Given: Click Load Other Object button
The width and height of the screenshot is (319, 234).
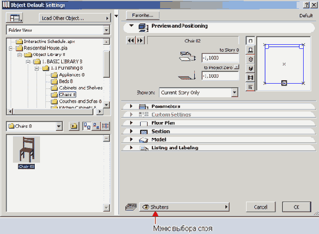Looking at the screenshot, I should tap(75, 18).
